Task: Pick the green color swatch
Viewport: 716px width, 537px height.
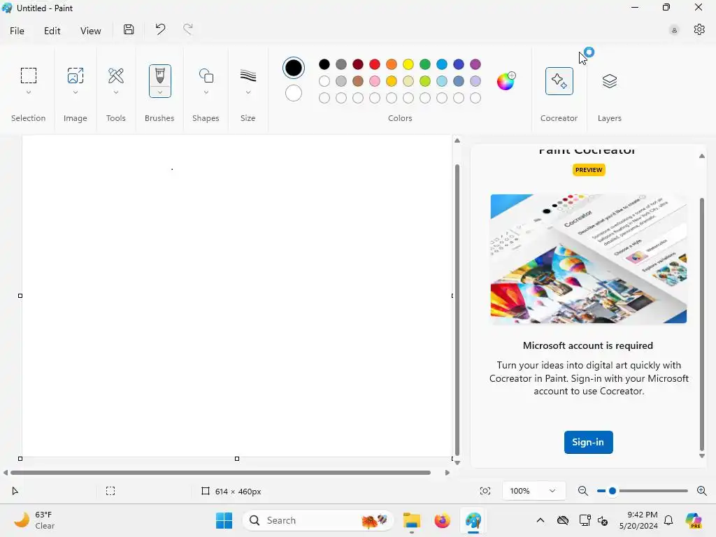Action: (425, 64)
